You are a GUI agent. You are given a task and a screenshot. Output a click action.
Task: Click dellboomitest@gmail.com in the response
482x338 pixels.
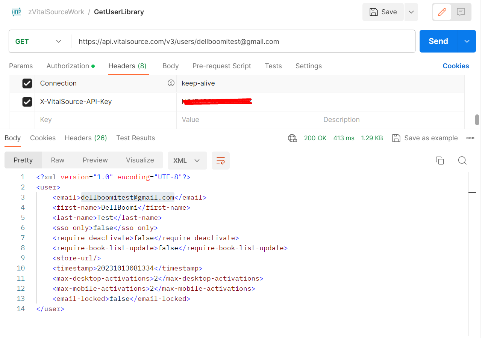pyautogui.click(x=127, y=197)
